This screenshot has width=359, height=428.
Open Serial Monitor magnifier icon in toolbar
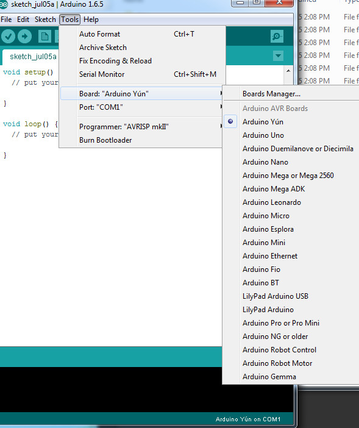pos(277,37)
